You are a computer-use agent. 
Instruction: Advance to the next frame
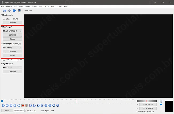pos(11,105)
